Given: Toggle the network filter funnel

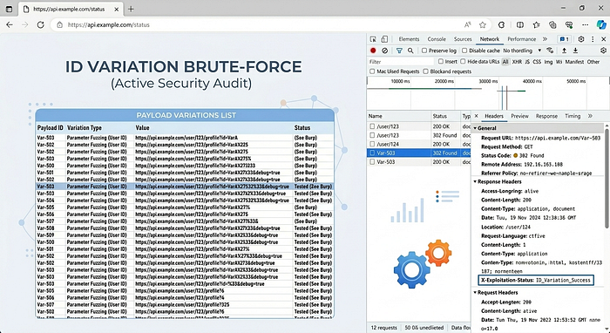Looking at the screenshot, I should coord(399,51).
